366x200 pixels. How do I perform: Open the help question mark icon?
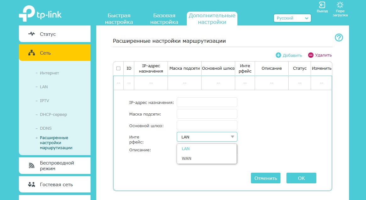[x=339, y=38]
